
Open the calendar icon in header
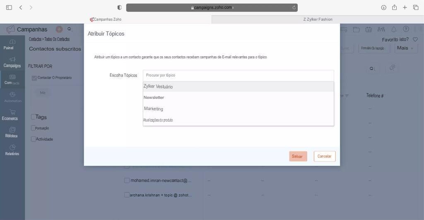pyautogui.click(x=369, y=29)
